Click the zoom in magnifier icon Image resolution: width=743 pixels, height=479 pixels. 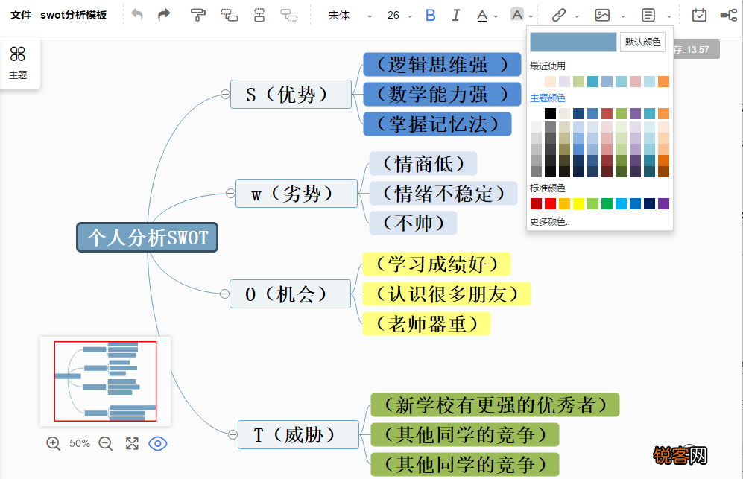pyautogui.click(x=53, y=444)
